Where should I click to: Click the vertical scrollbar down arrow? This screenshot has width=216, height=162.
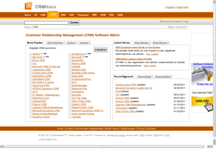click(x=214, y=143)
